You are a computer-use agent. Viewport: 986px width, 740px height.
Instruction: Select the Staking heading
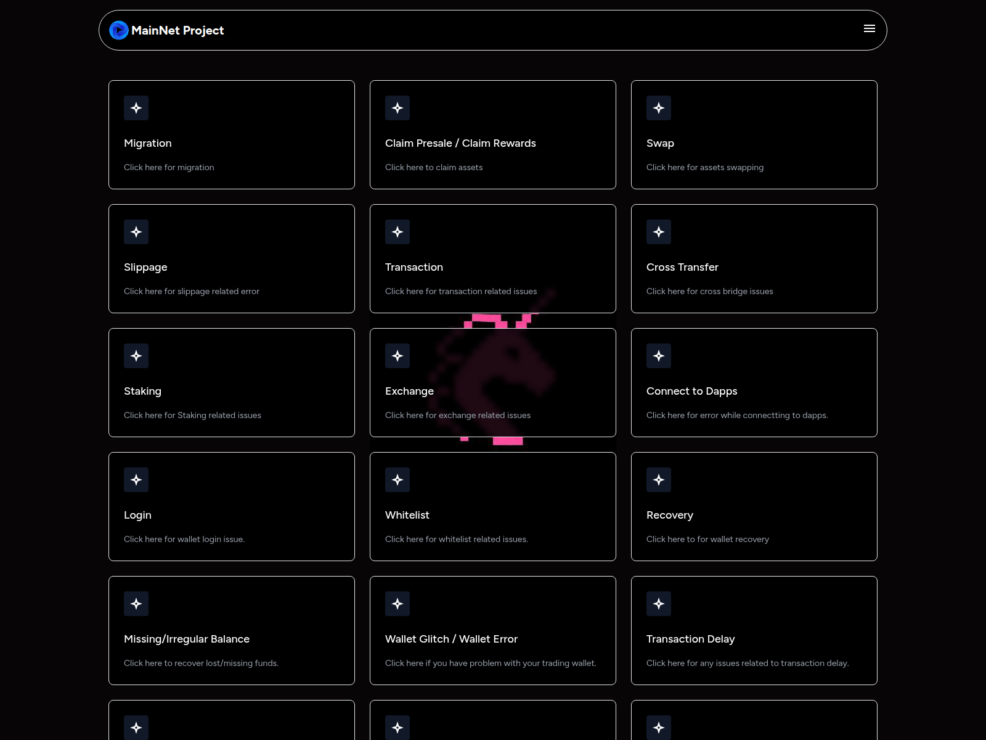click(x=142, y=391)
